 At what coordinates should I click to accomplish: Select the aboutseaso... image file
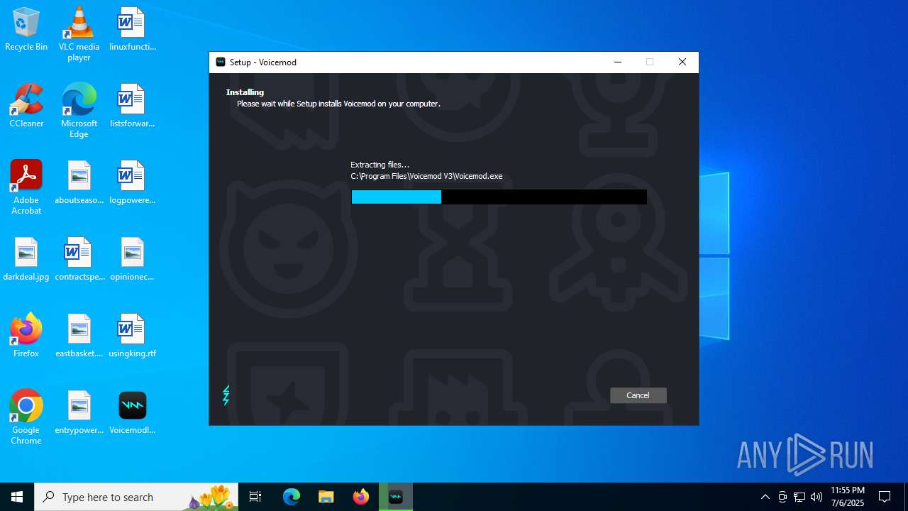79,183
